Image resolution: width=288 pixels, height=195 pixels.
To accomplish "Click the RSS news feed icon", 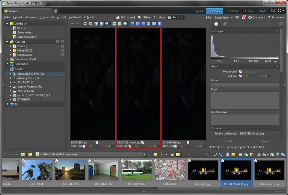I will [x=244, y=18].
